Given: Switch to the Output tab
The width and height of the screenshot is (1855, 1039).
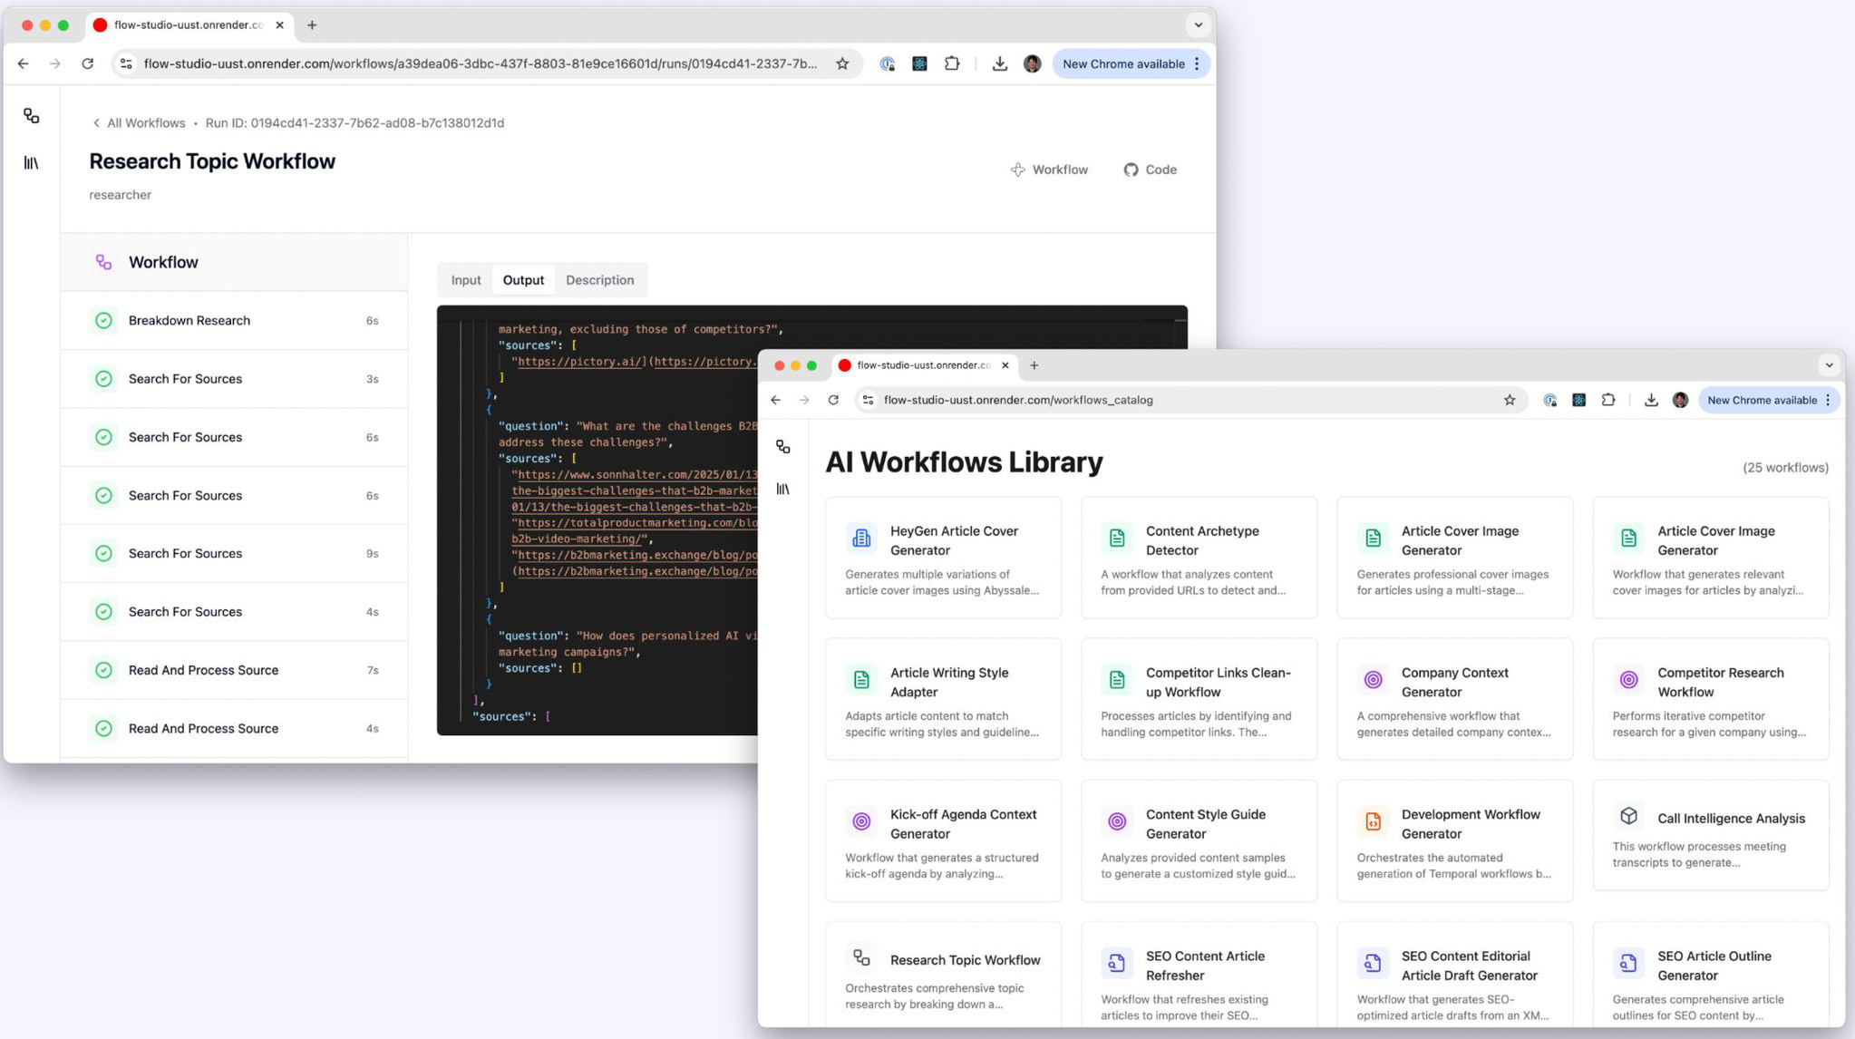Looking at the screenshot, I should point(523,280).
